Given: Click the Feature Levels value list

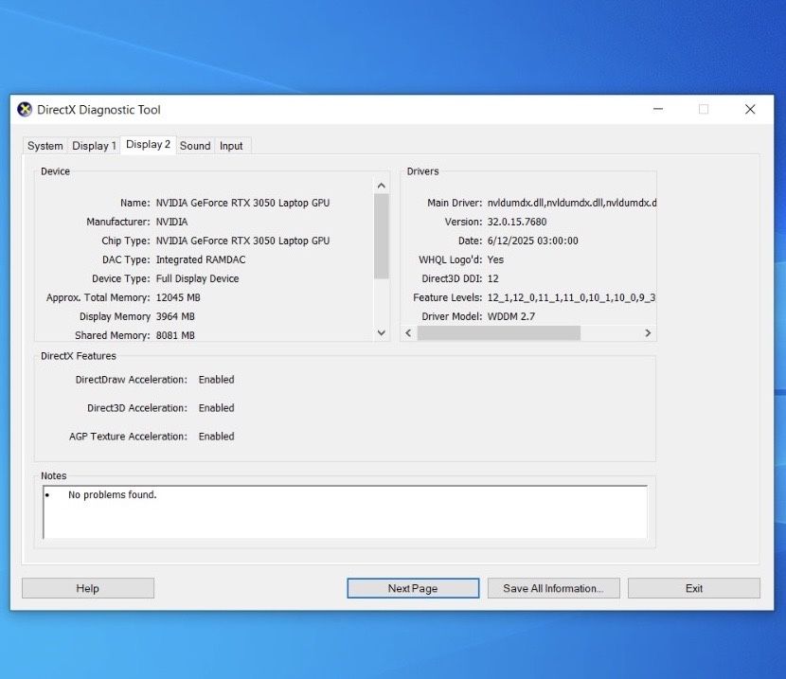Looking at the screenshot, I should [571, 297].
